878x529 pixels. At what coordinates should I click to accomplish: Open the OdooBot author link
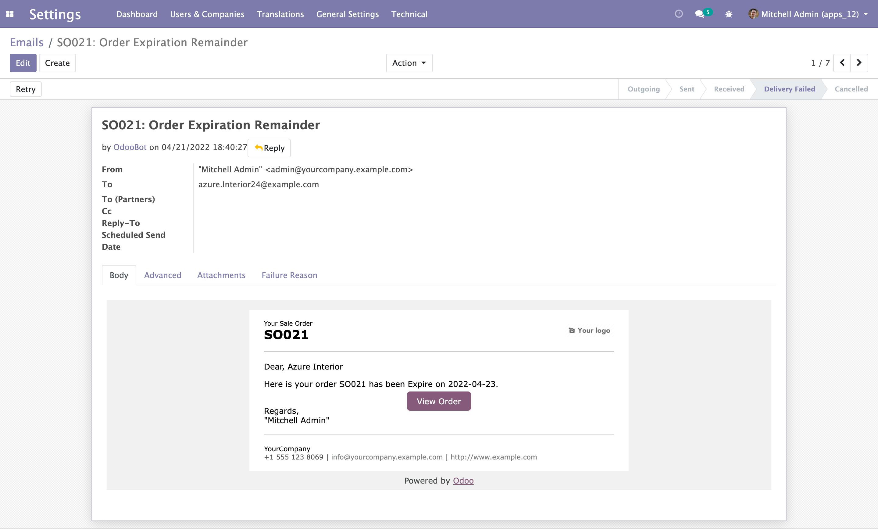click(x=130, y=147)
